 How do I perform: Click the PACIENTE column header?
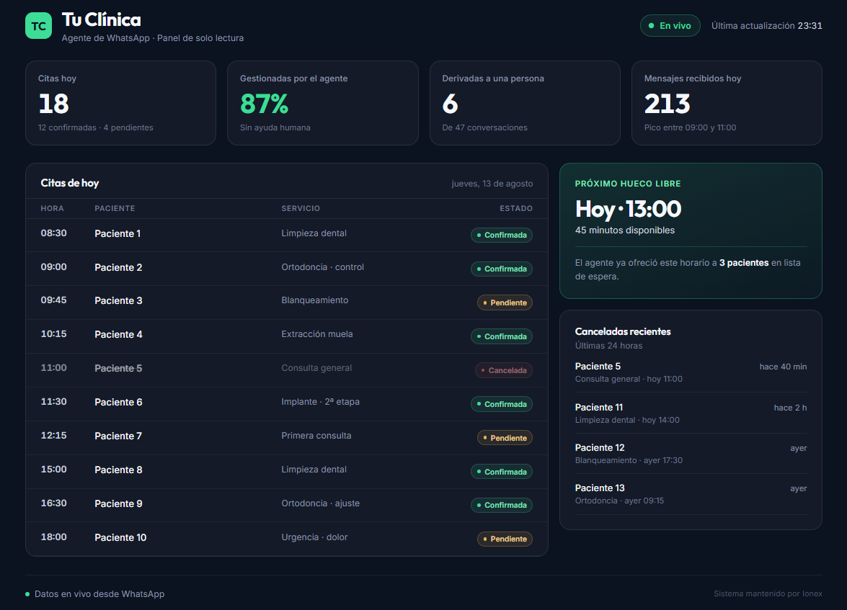click(x=115, y=208)
